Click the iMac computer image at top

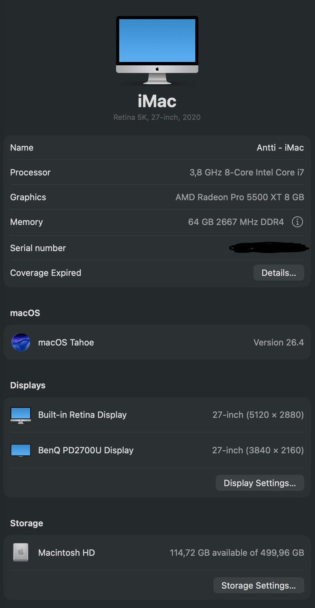coord(157,50)
